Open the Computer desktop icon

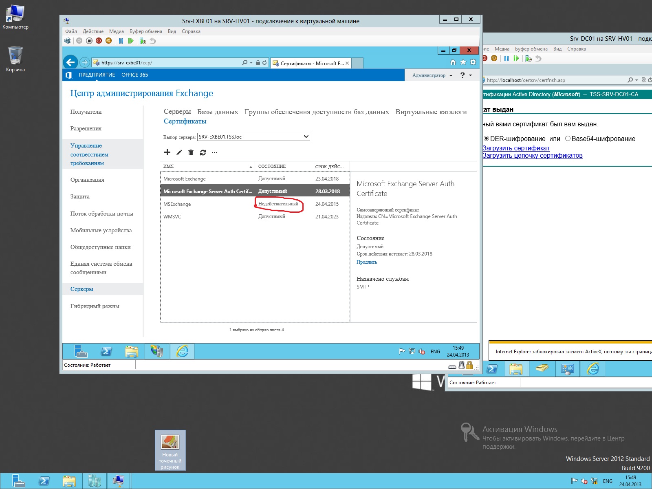15,17
